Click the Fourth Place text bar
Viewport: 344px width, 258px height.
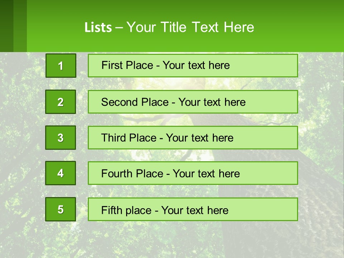tap(193, 173)
